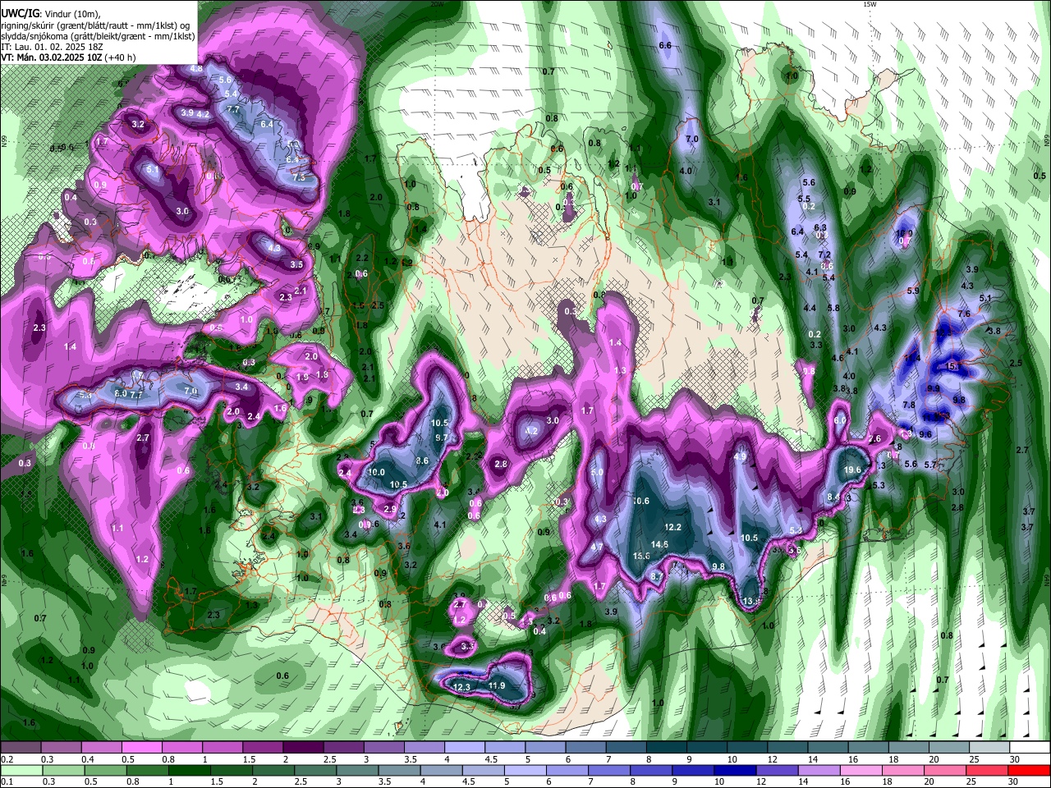The height and width of the screenshot is (788, 1051).
Task: Select the 12.3 value on the map
Action: 461,687
